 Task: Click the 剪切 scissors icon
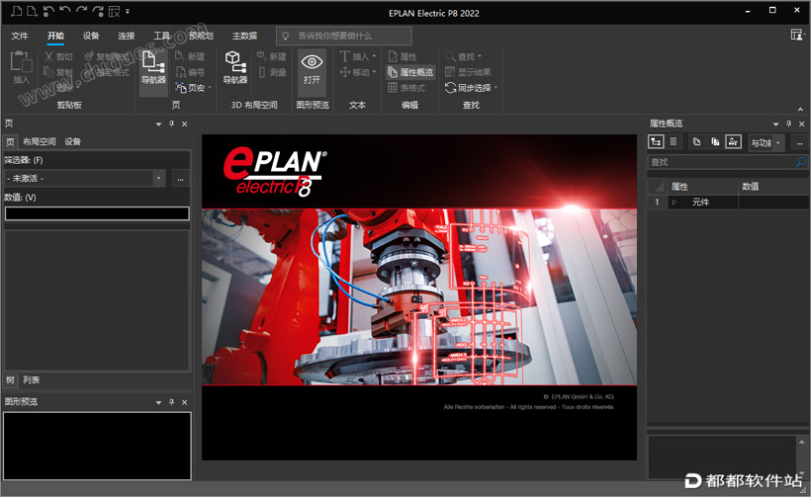click(x=49, y=56)
